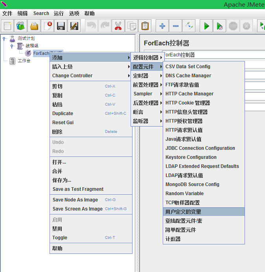Select the 线程组 tree item
The width and height of the screenshot is (265, 272).
coord(32,46)
